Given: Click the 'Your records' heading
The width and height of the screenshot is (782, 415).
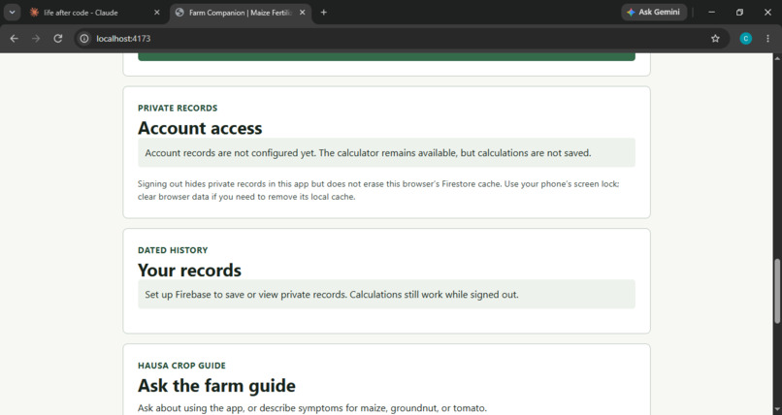Looking at the screenshot, I should click(189, 270).
